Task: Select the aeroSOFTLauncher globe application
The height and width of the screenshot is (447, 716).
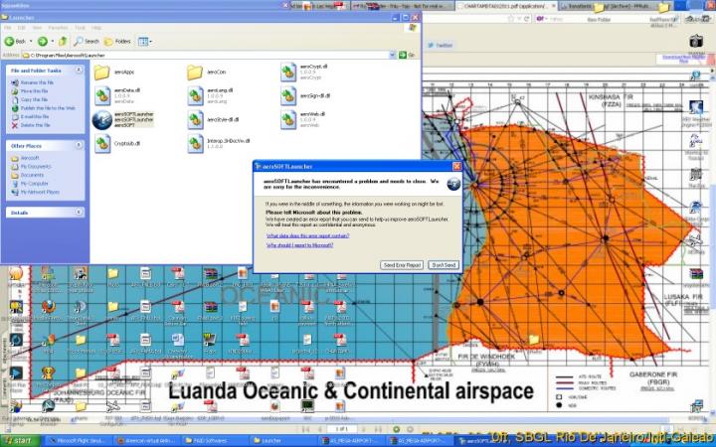Action: 122,119
